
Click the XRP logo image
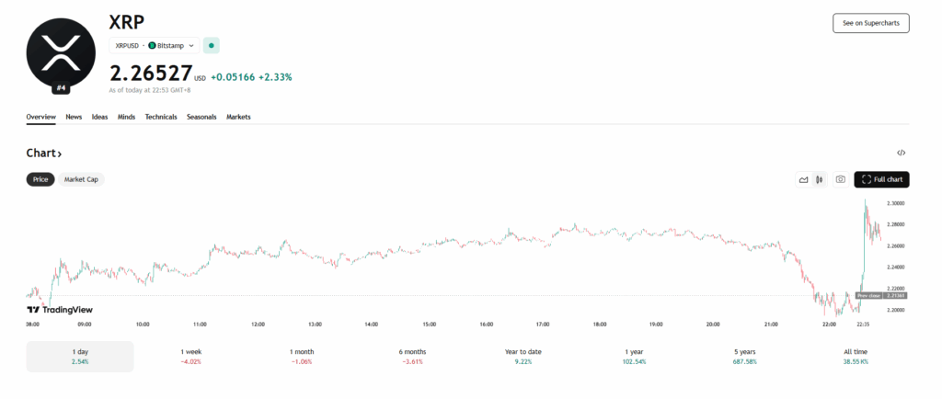tap(62, 51)
